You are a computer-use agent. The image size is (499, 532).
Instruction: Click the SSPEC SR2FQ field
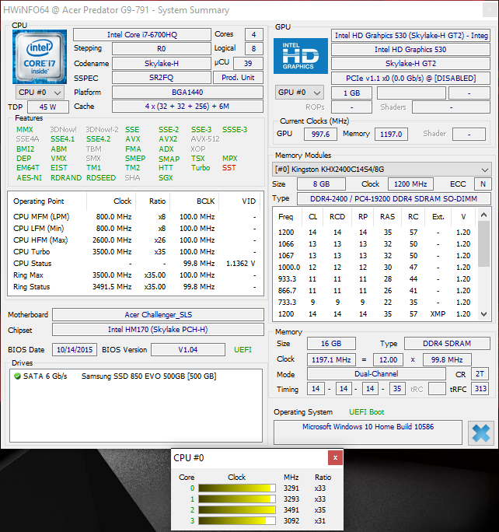pyautogui.click(x=162, y=78)
